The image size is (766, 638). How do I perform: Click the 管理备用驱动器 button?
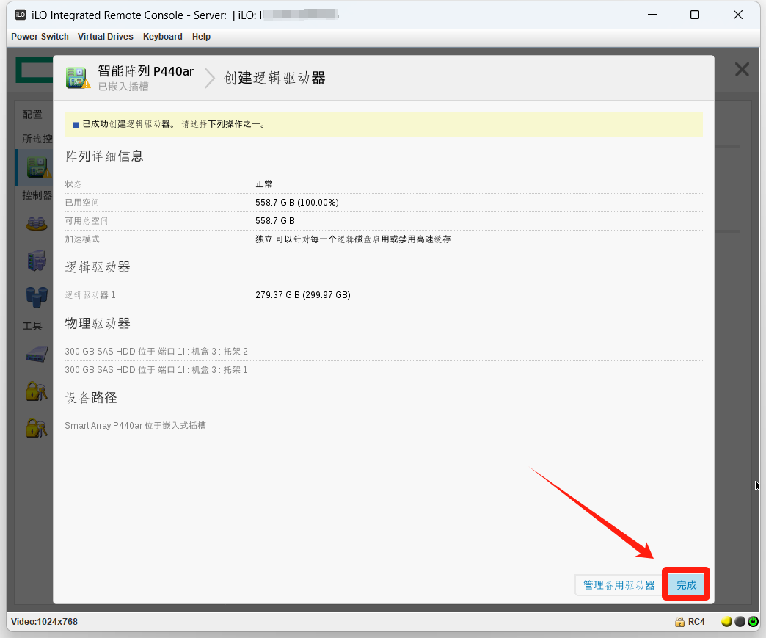[619, 584]
